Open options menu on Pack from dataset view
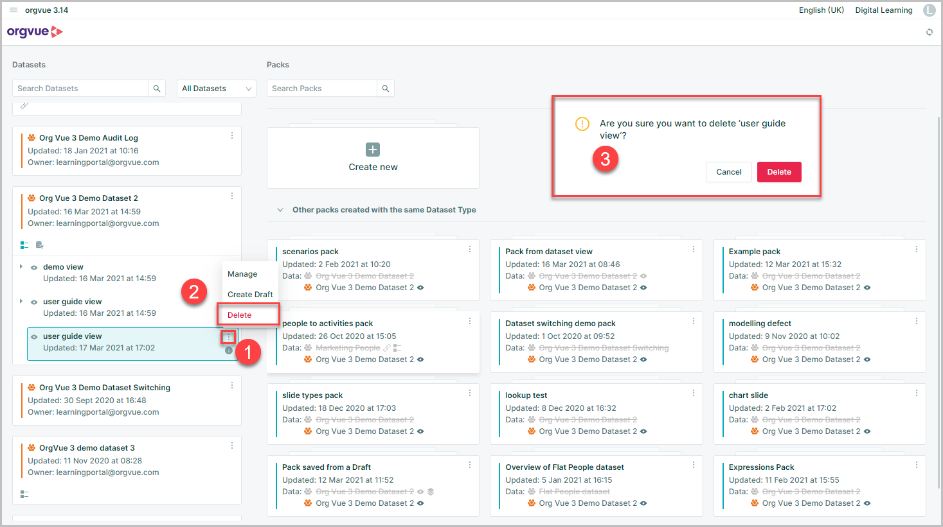 click(x=694, y=249)
